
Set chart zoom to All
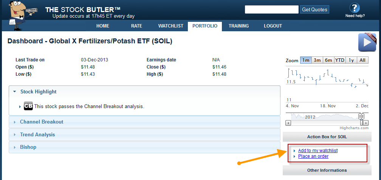[x=362, y=60]
